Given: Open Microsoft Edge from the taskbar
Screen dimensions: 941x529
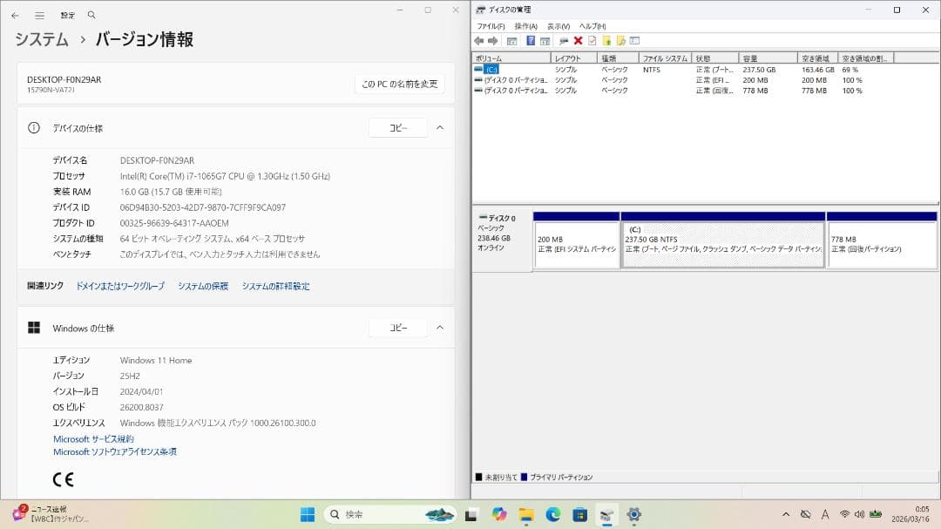Looking at the screenshot, I should tap(553, 514).
